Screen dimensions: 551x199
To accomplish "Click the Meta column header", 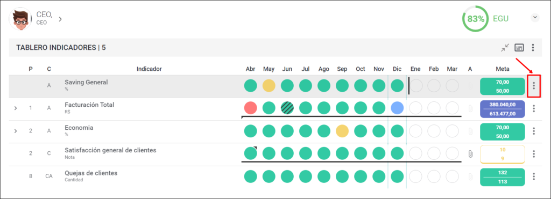I will pyautogui.click(x=502, y=69).
